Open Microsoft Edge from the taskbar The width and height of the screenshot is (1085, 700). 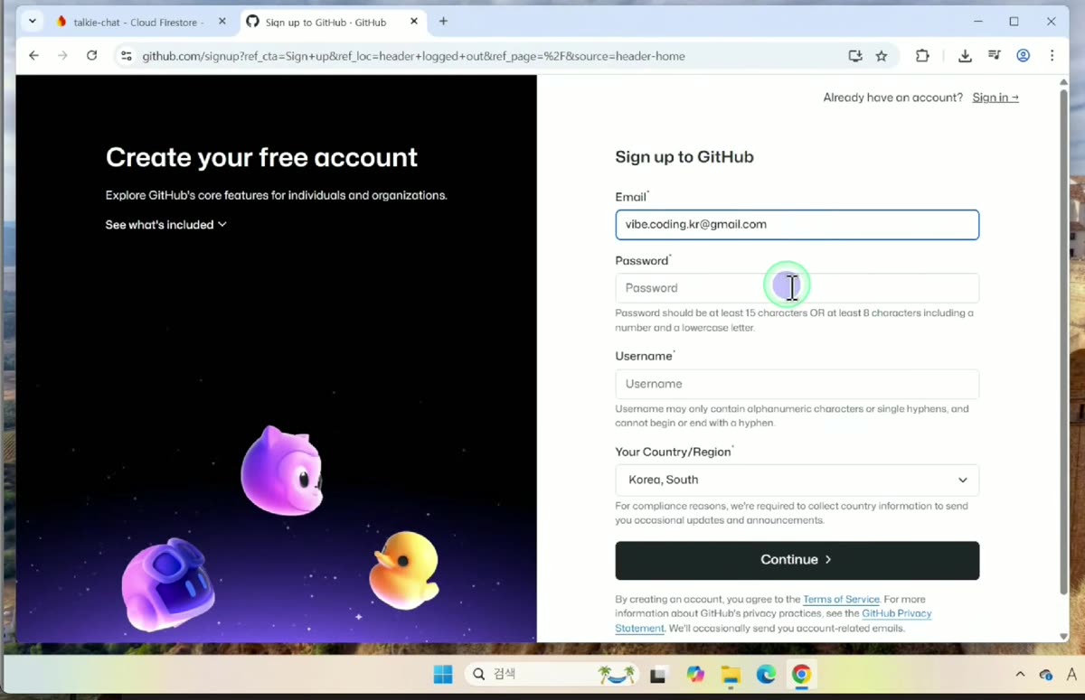point(766,675)
